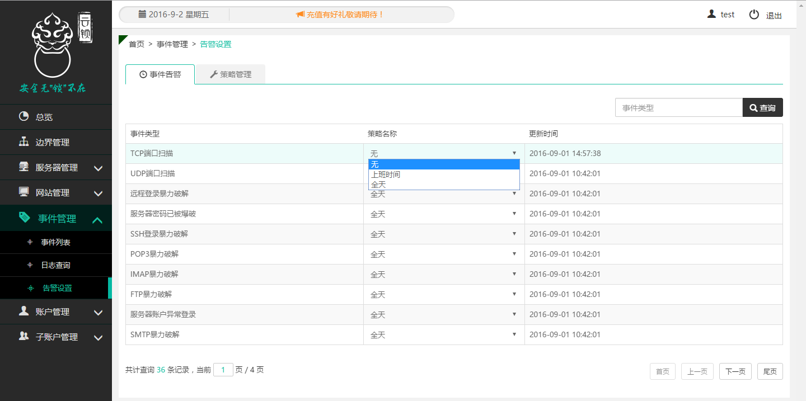Screen dimensions: 806x401
Task: Click the 策略名称 column header
Action: (x=382, y=134)
